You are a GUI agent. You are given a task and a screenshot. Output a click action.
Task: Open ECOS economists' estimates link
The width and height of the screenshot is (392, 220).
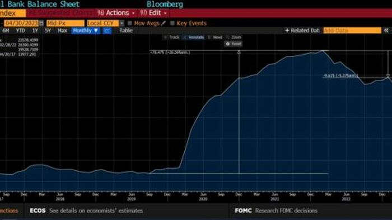point(86,211)
